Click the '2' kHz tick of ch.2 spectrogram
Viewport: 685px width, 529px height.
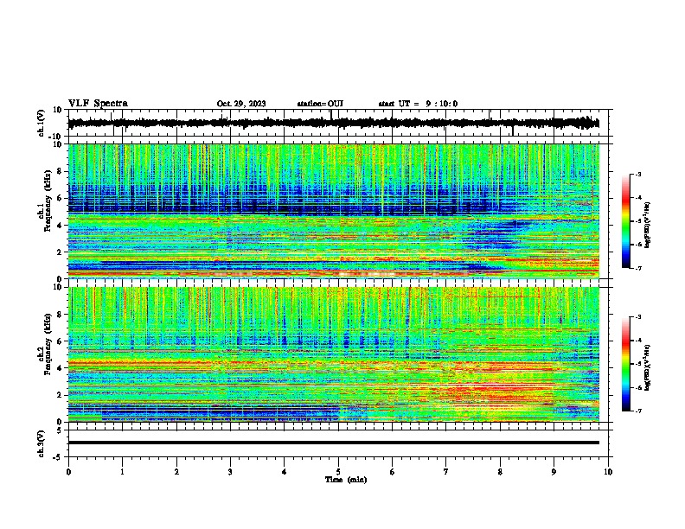(61, 395)
